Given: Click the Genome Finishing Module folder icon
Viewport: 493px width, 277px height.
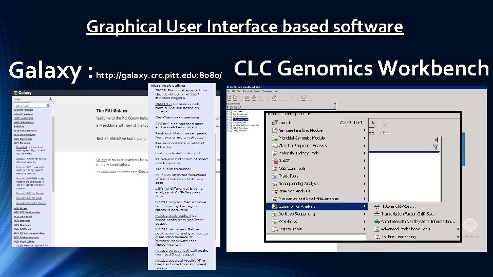Looking at the screenshot, I should click(x=275, y=130).
